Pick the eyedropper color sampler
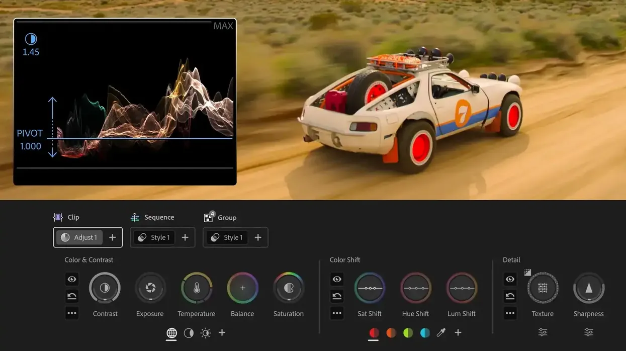Viewport: 626px width, 351px height. tap(441, 333)
